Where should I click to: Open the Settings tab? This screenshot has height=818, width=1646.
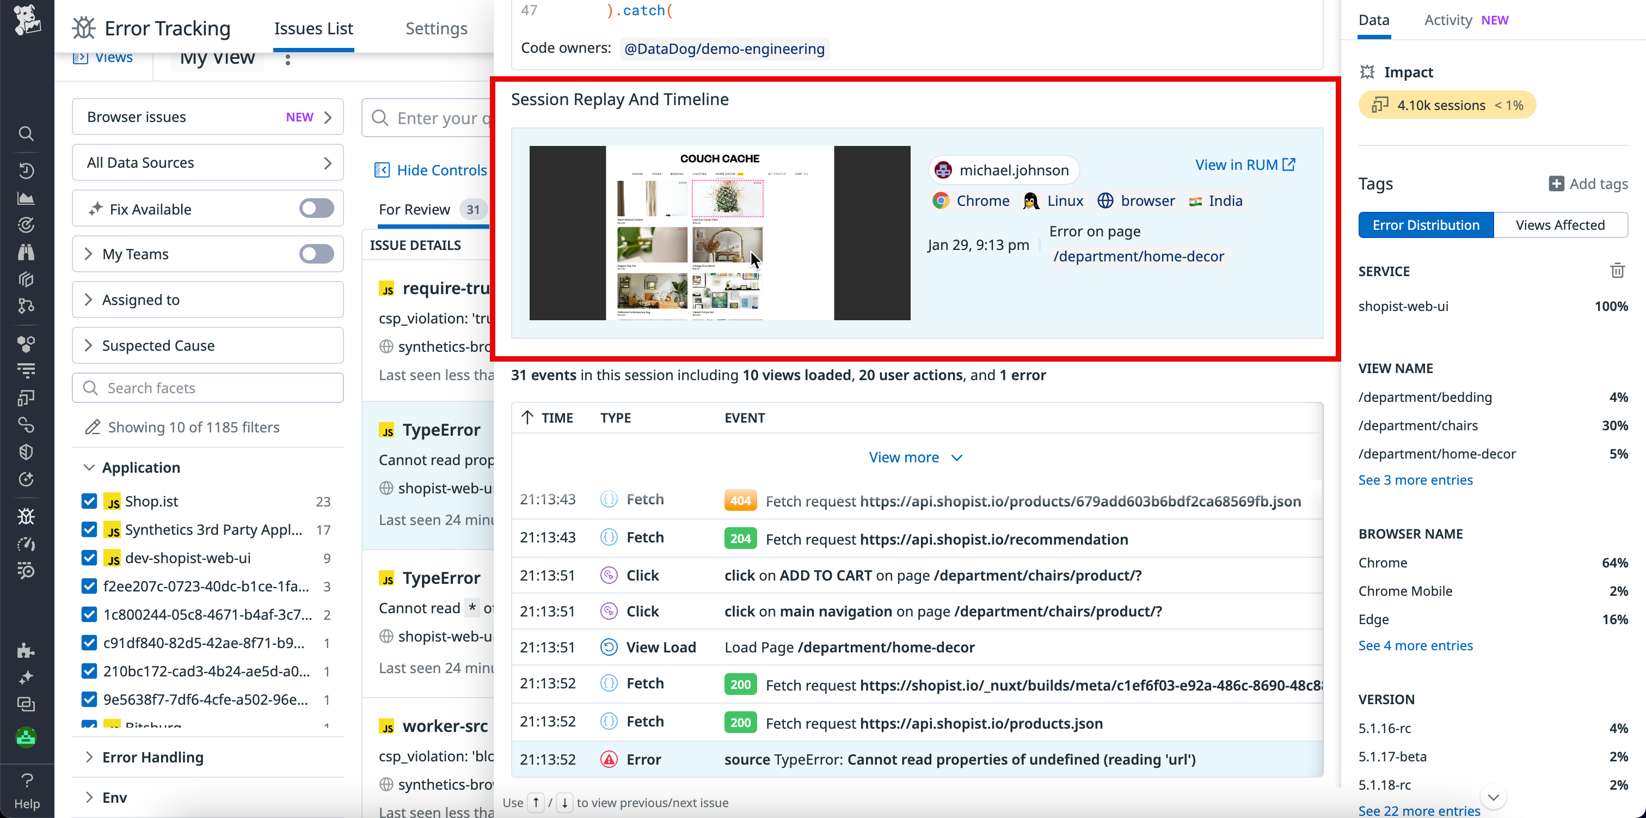tap(437, 28)
